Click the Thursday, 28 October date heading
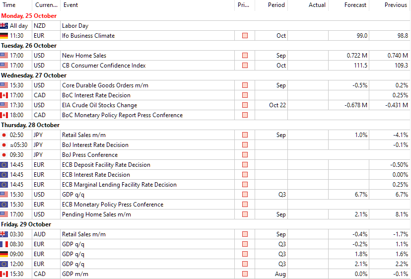The width and height of the screenshot is (411, 279). click(x=30, y=125)
